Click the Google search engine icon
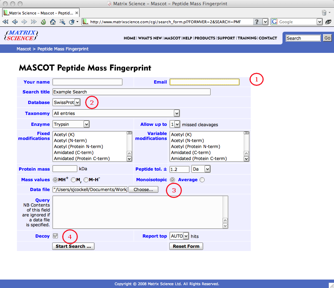Screen dimensions: 334x288 click(274, 22)
